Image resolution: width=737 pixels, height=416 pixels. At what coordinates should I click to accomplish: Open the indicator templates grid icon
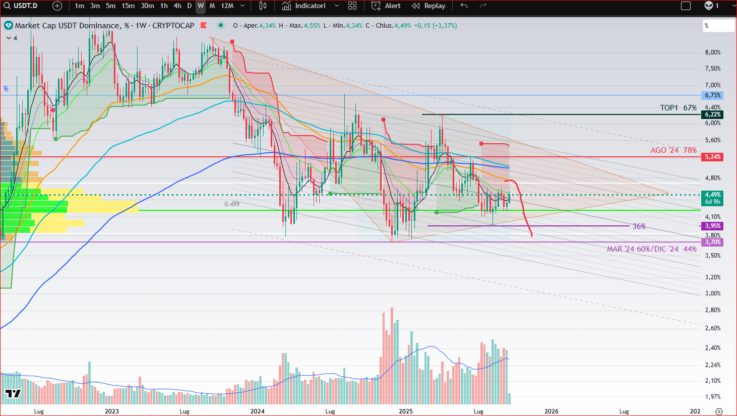tap(352, 6)
